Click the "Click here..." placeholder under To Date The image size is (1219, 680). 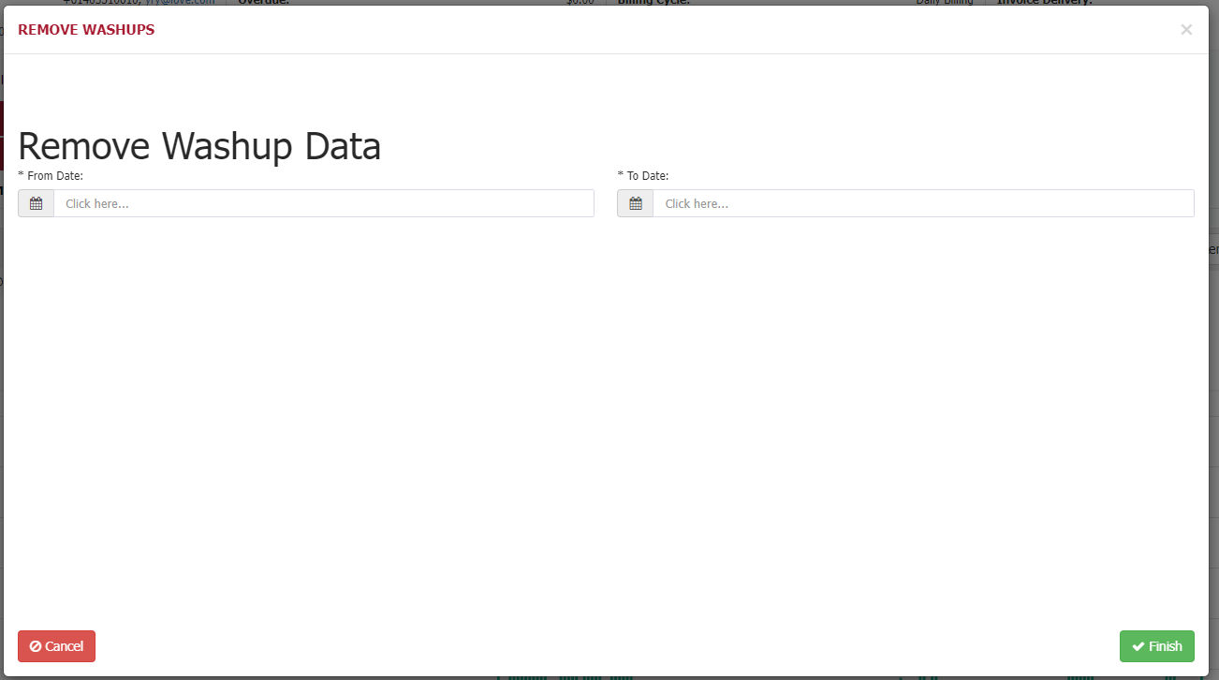coord(697,203)
